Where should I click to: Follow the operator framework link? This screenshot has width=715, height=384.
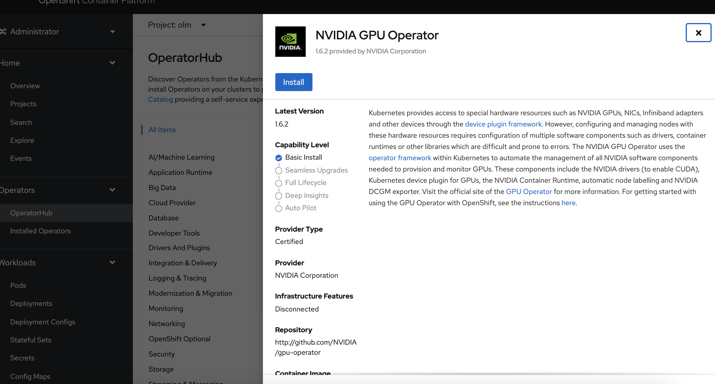pos(400,158)
